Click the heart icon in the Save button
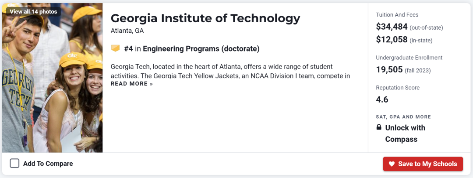 coord(392,164)
